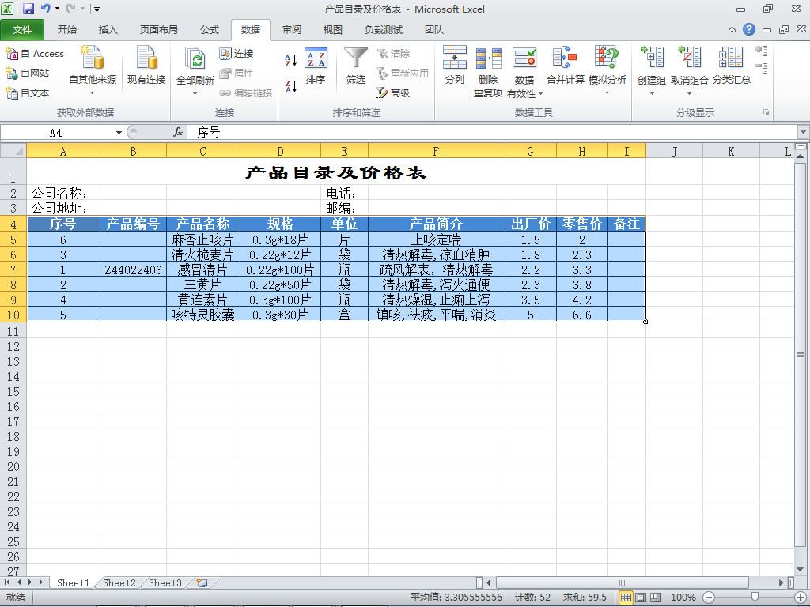810x607 pixels.
Task: Expand the formula bar
Action: pos(804,132)
